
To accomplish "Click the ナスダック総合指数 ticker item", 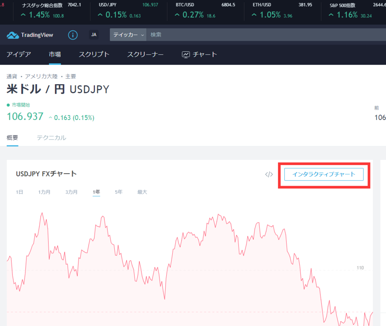I will click(51, 10).
